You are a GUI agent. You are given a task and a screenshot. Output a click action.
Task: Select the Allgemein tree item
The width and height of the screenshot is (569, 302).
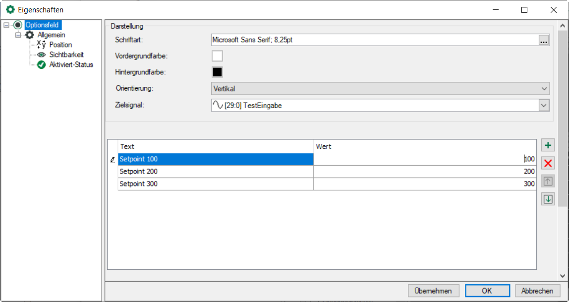(x=51, y=35)
